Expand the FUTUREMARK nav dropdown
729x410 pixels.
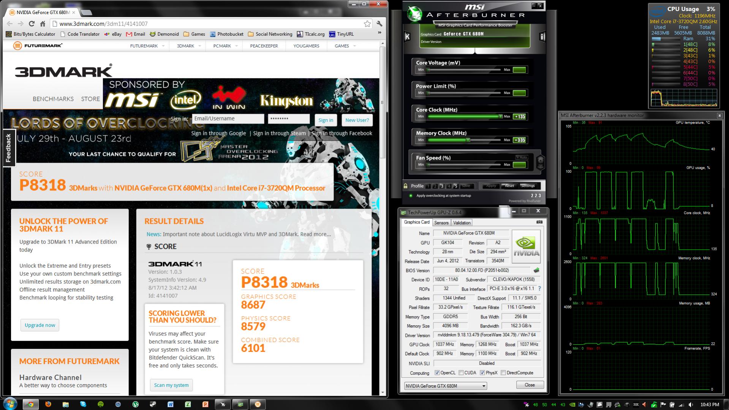pos(163,46)
